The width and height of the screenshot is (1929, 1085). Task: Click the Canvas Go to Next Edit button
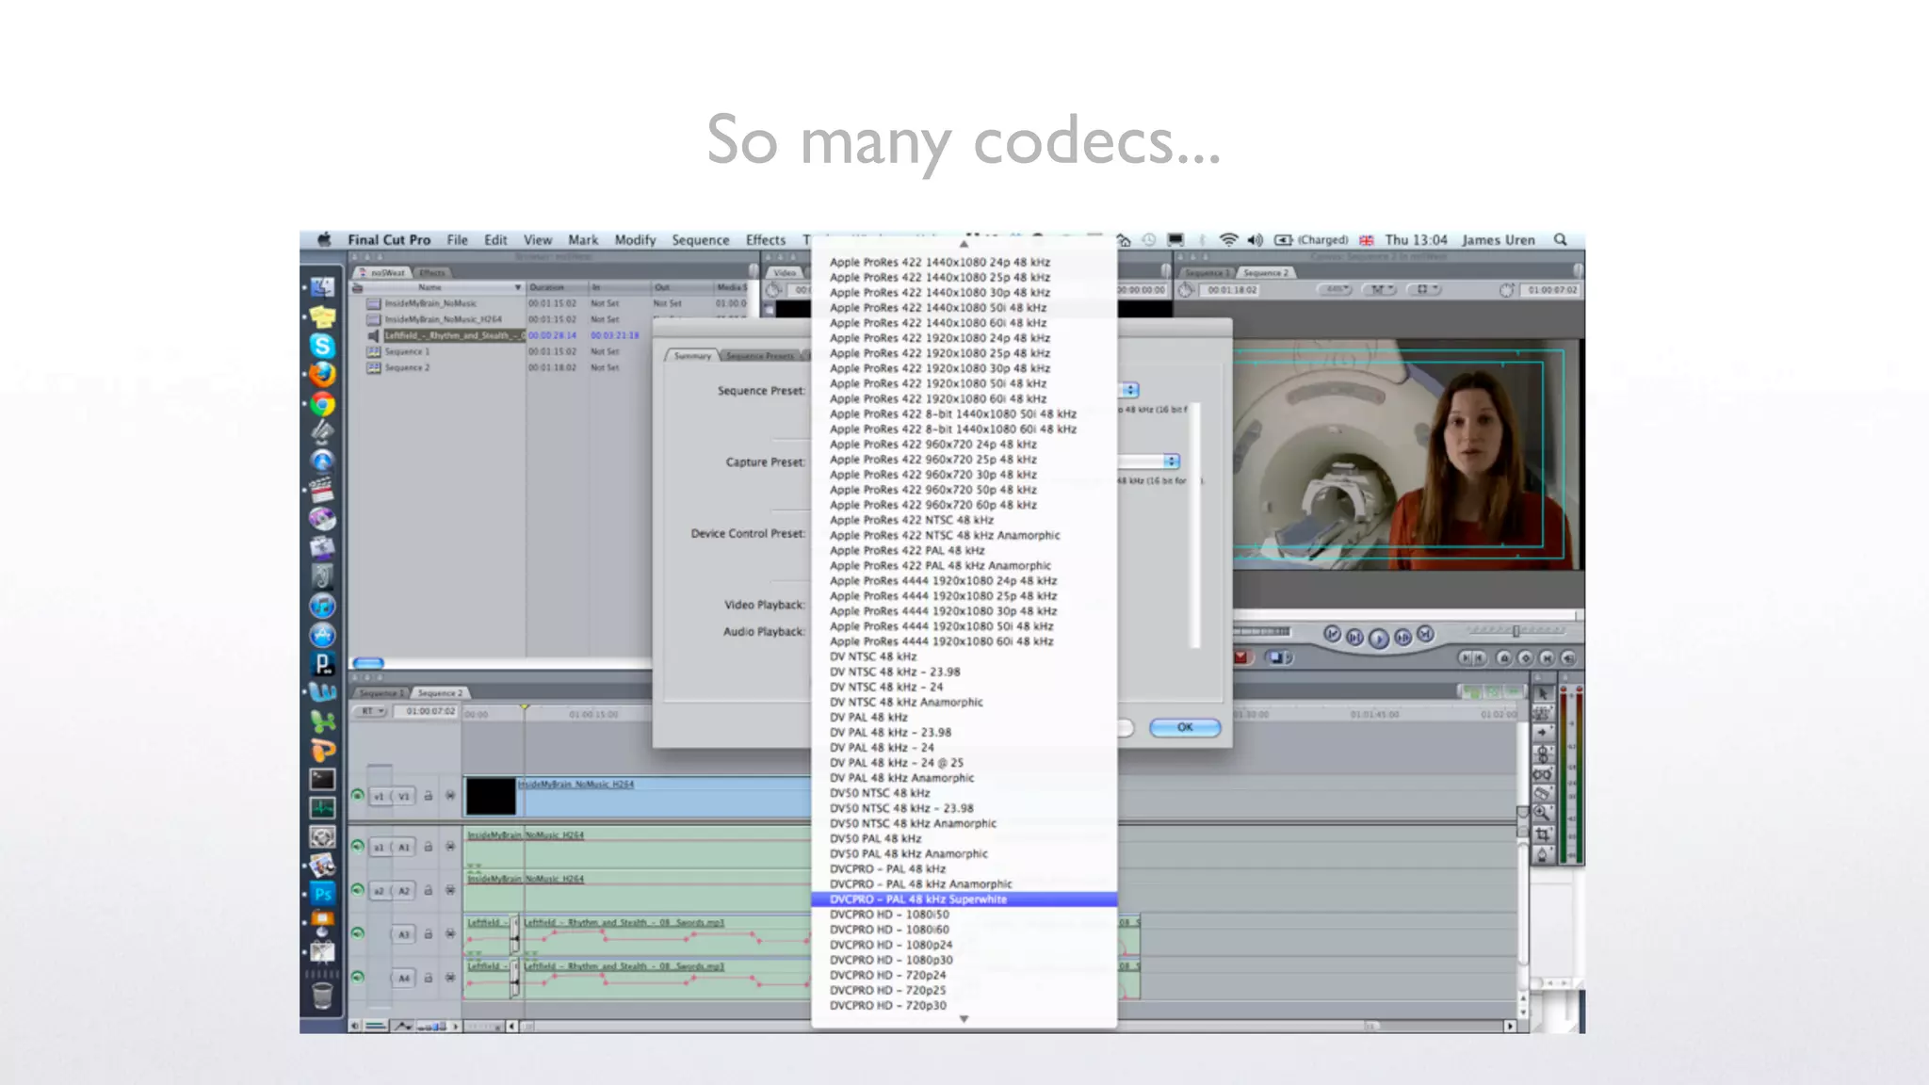click(x=1425, y=635)
